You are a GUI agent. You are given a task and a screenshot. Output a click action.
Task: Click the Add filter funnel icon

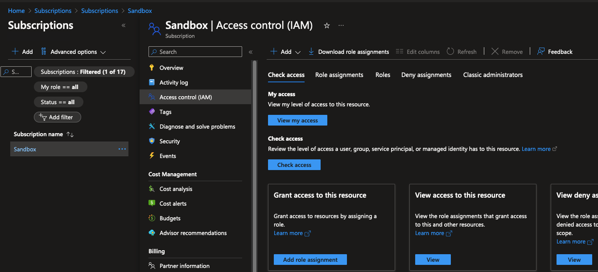(x=43, y=117)
